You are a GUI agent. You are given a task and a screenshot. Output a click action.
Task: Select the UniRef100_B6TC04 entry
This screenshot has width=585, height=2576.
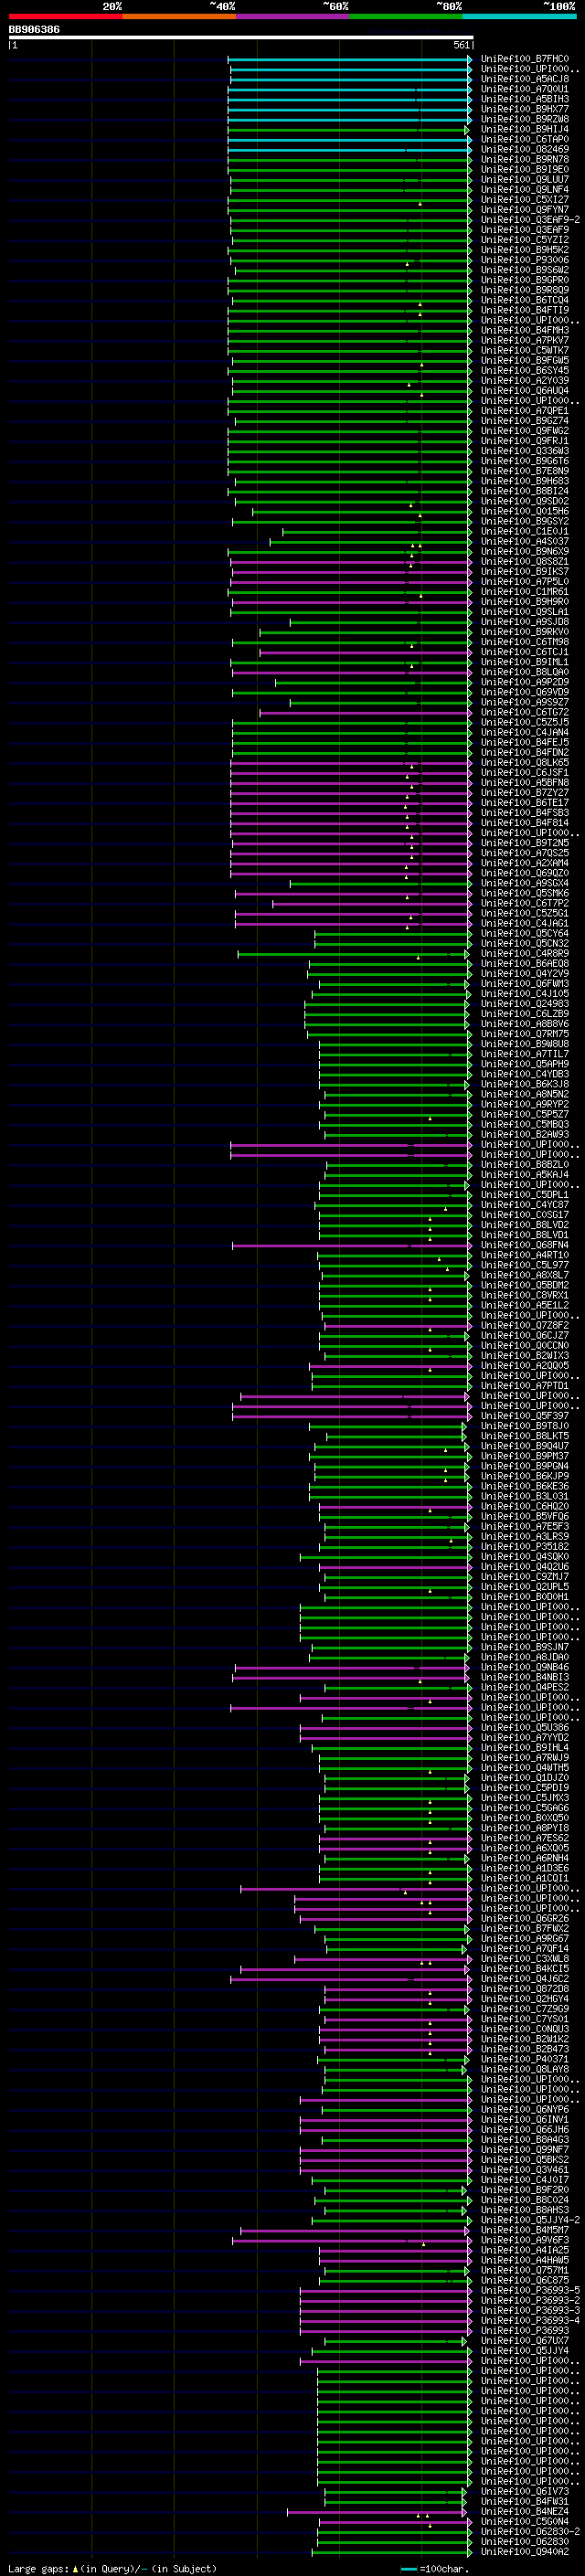[525, 300]
